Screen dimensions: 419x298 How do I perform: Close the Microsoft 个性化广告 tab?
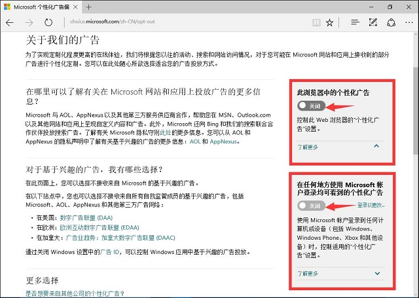click(x=76, y=7)
